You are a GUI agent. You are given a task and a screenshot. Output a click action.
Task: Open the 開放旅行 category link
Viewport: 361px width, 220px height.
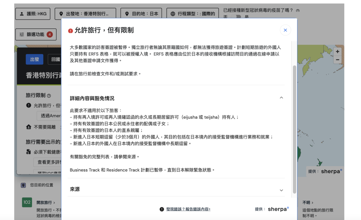[x=45, y=203]
